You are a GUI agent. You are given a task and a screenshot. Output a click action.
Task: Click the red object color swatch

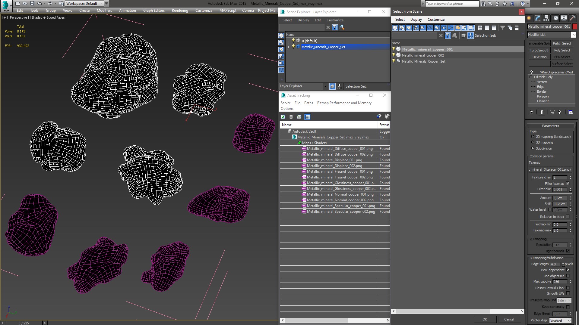pos(575,26)
